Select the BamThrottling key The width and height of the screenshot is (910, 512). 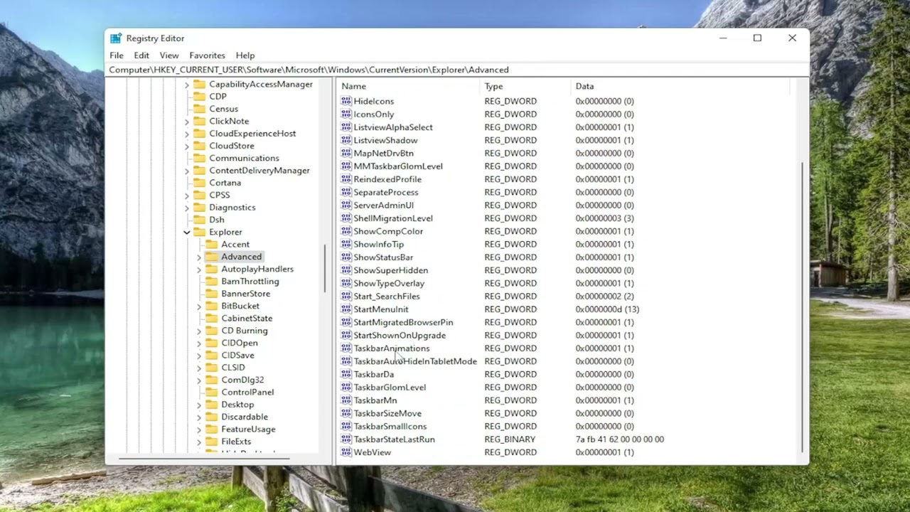(250, 282)
